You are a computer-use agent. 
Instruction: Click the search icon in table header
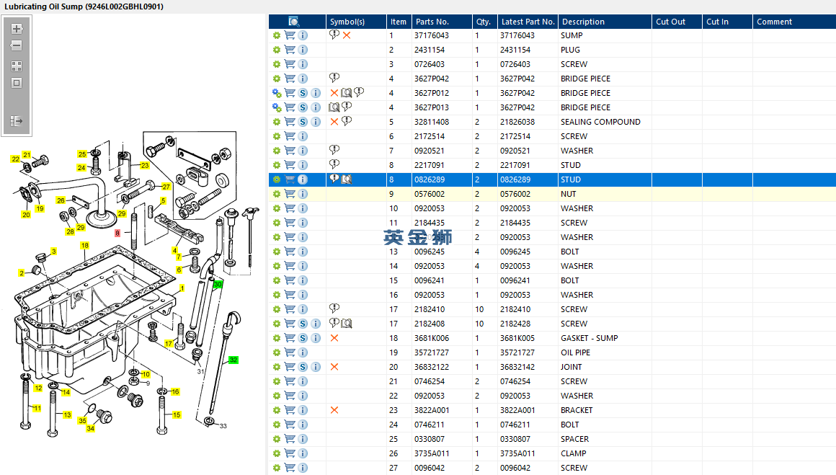[x=294, y=22]
